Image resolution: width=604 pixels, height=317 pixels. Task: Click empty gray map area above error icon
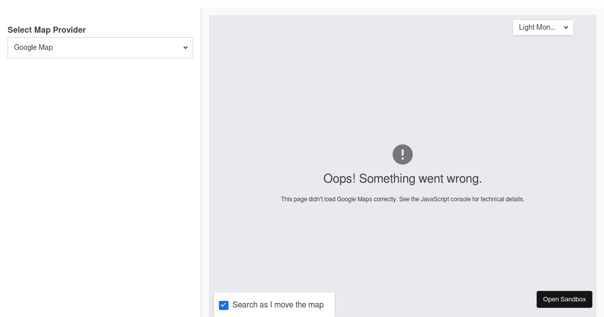[x=402, y=91]
